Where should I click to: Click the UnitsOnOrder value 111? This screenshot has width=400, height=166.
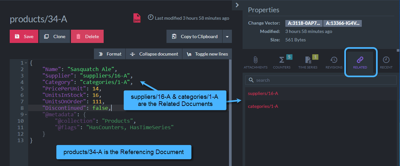coord(97,101)
